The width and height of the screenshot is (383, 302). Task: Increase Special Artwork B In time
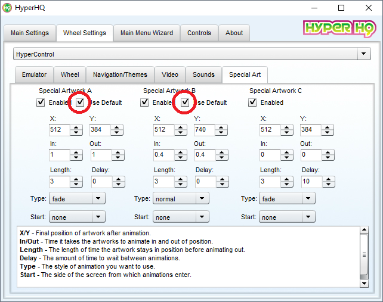coord(181,152)
